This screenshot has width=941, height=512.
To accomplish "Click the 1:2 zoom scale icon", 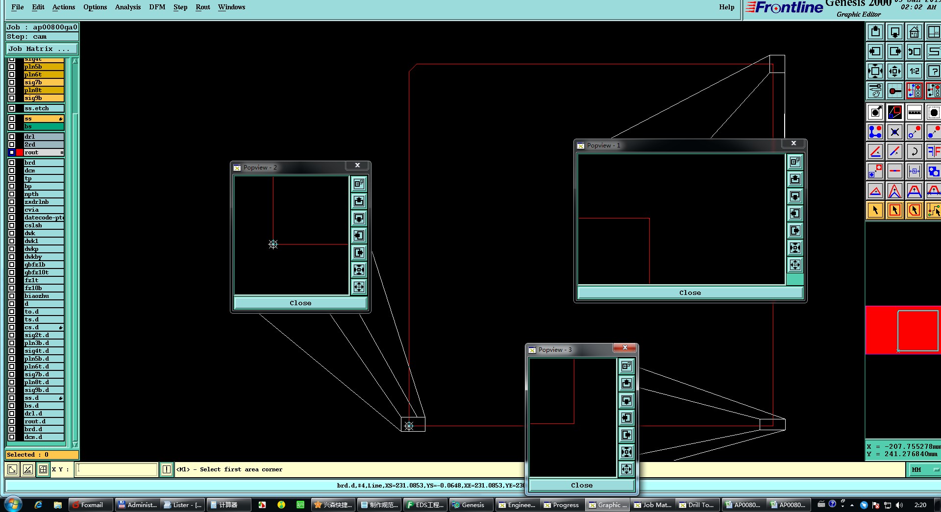I will pos(915,71).
